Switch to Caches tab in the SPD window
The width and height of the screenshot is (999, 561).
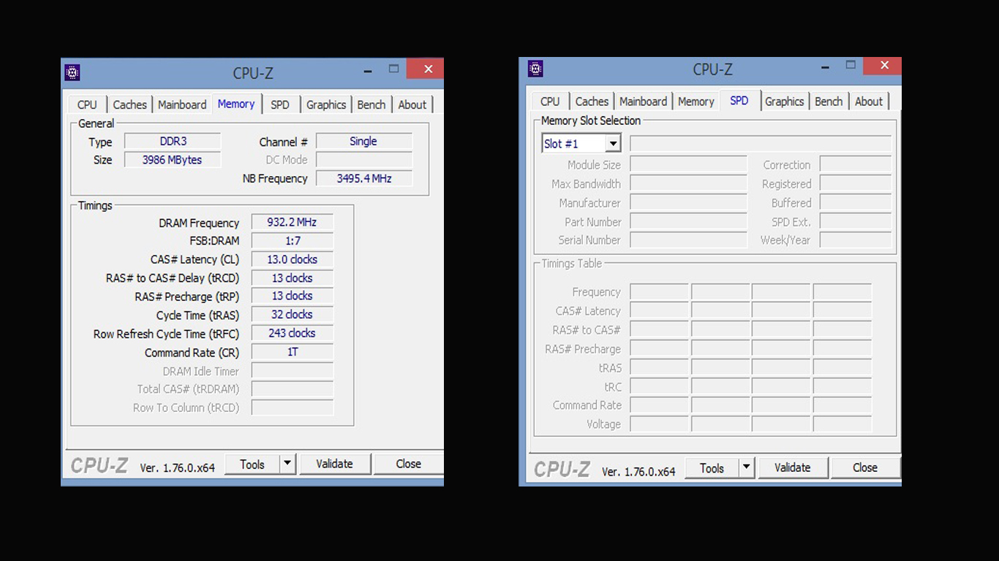tap(592, 102)
